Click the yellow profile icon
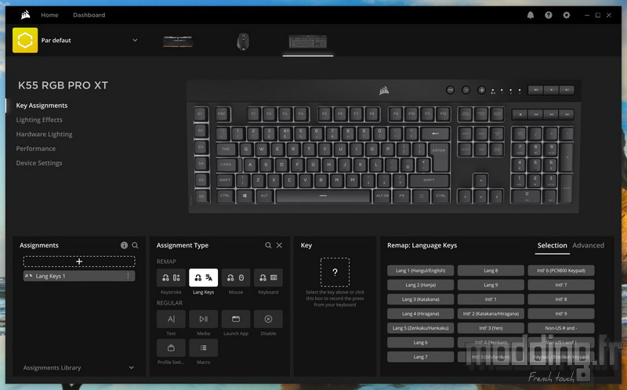Image resolution: width=627 pixels, height=390 pixels. (25, 40)
